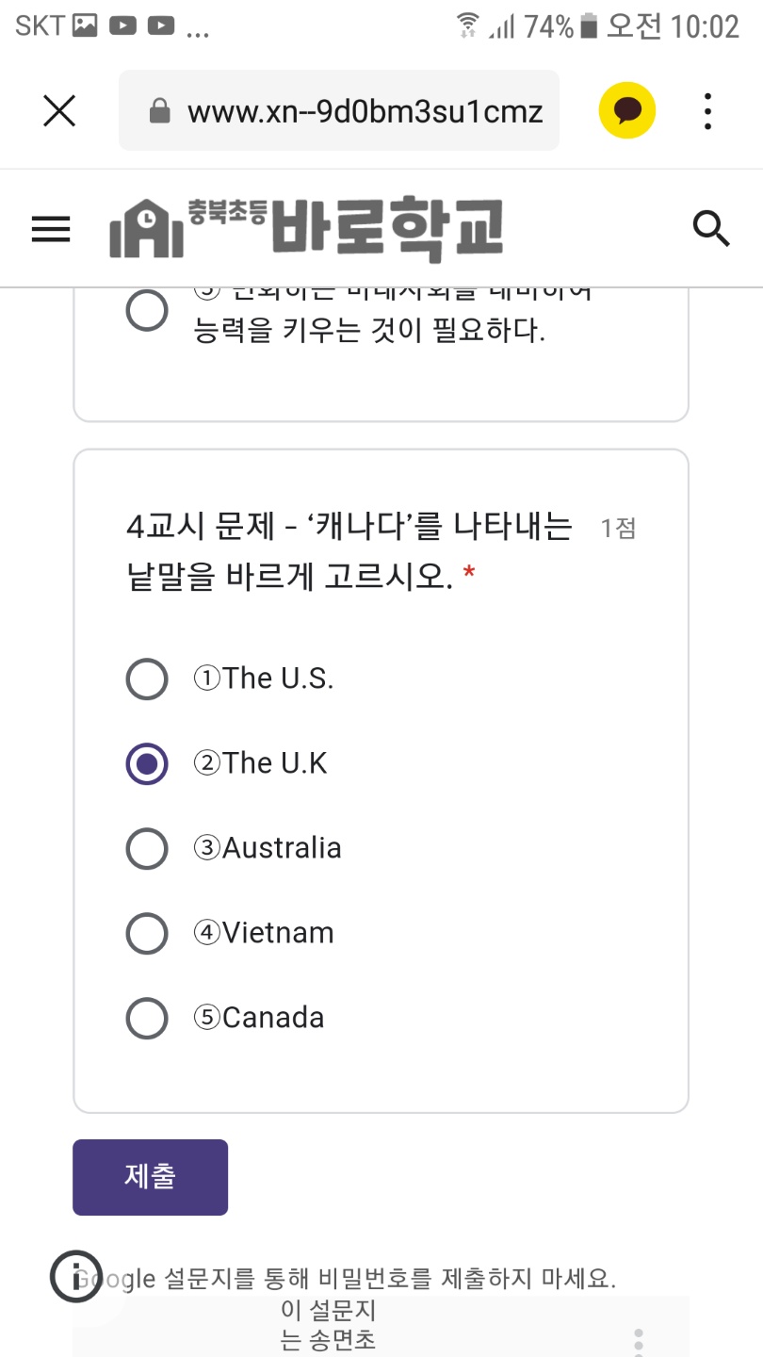Screen dimensions: 763x1357
Task: Select the ②The U.K radio button
Action: pos(147,763)
